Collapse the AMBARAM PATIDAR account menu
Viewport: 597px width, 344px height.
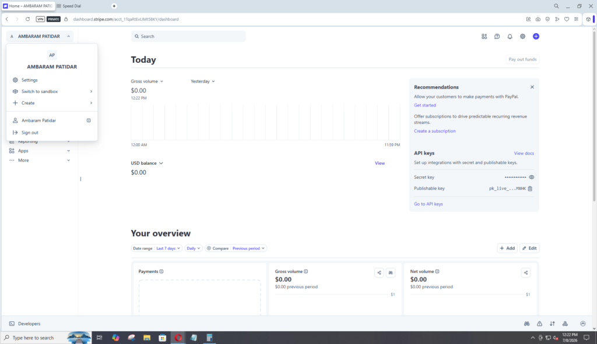(x=40, y=37)
